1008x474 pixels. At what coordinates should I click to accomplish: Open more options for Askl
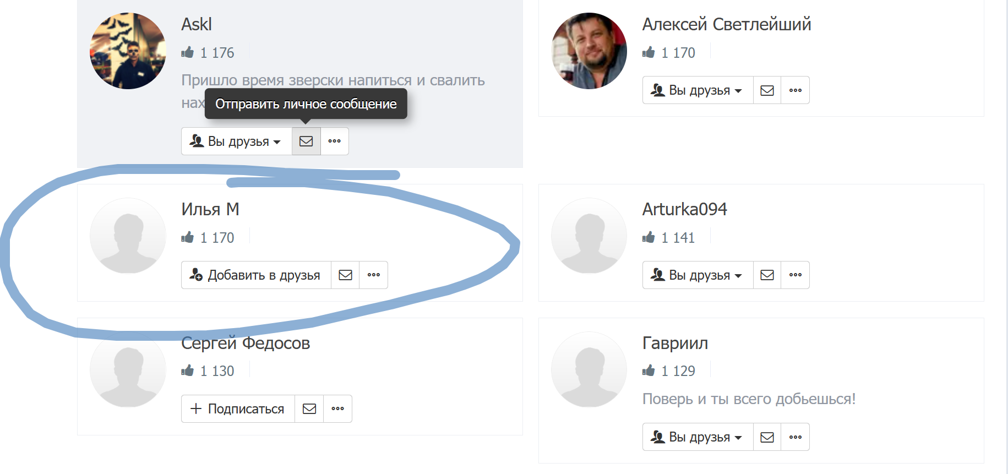pos(334,141)
